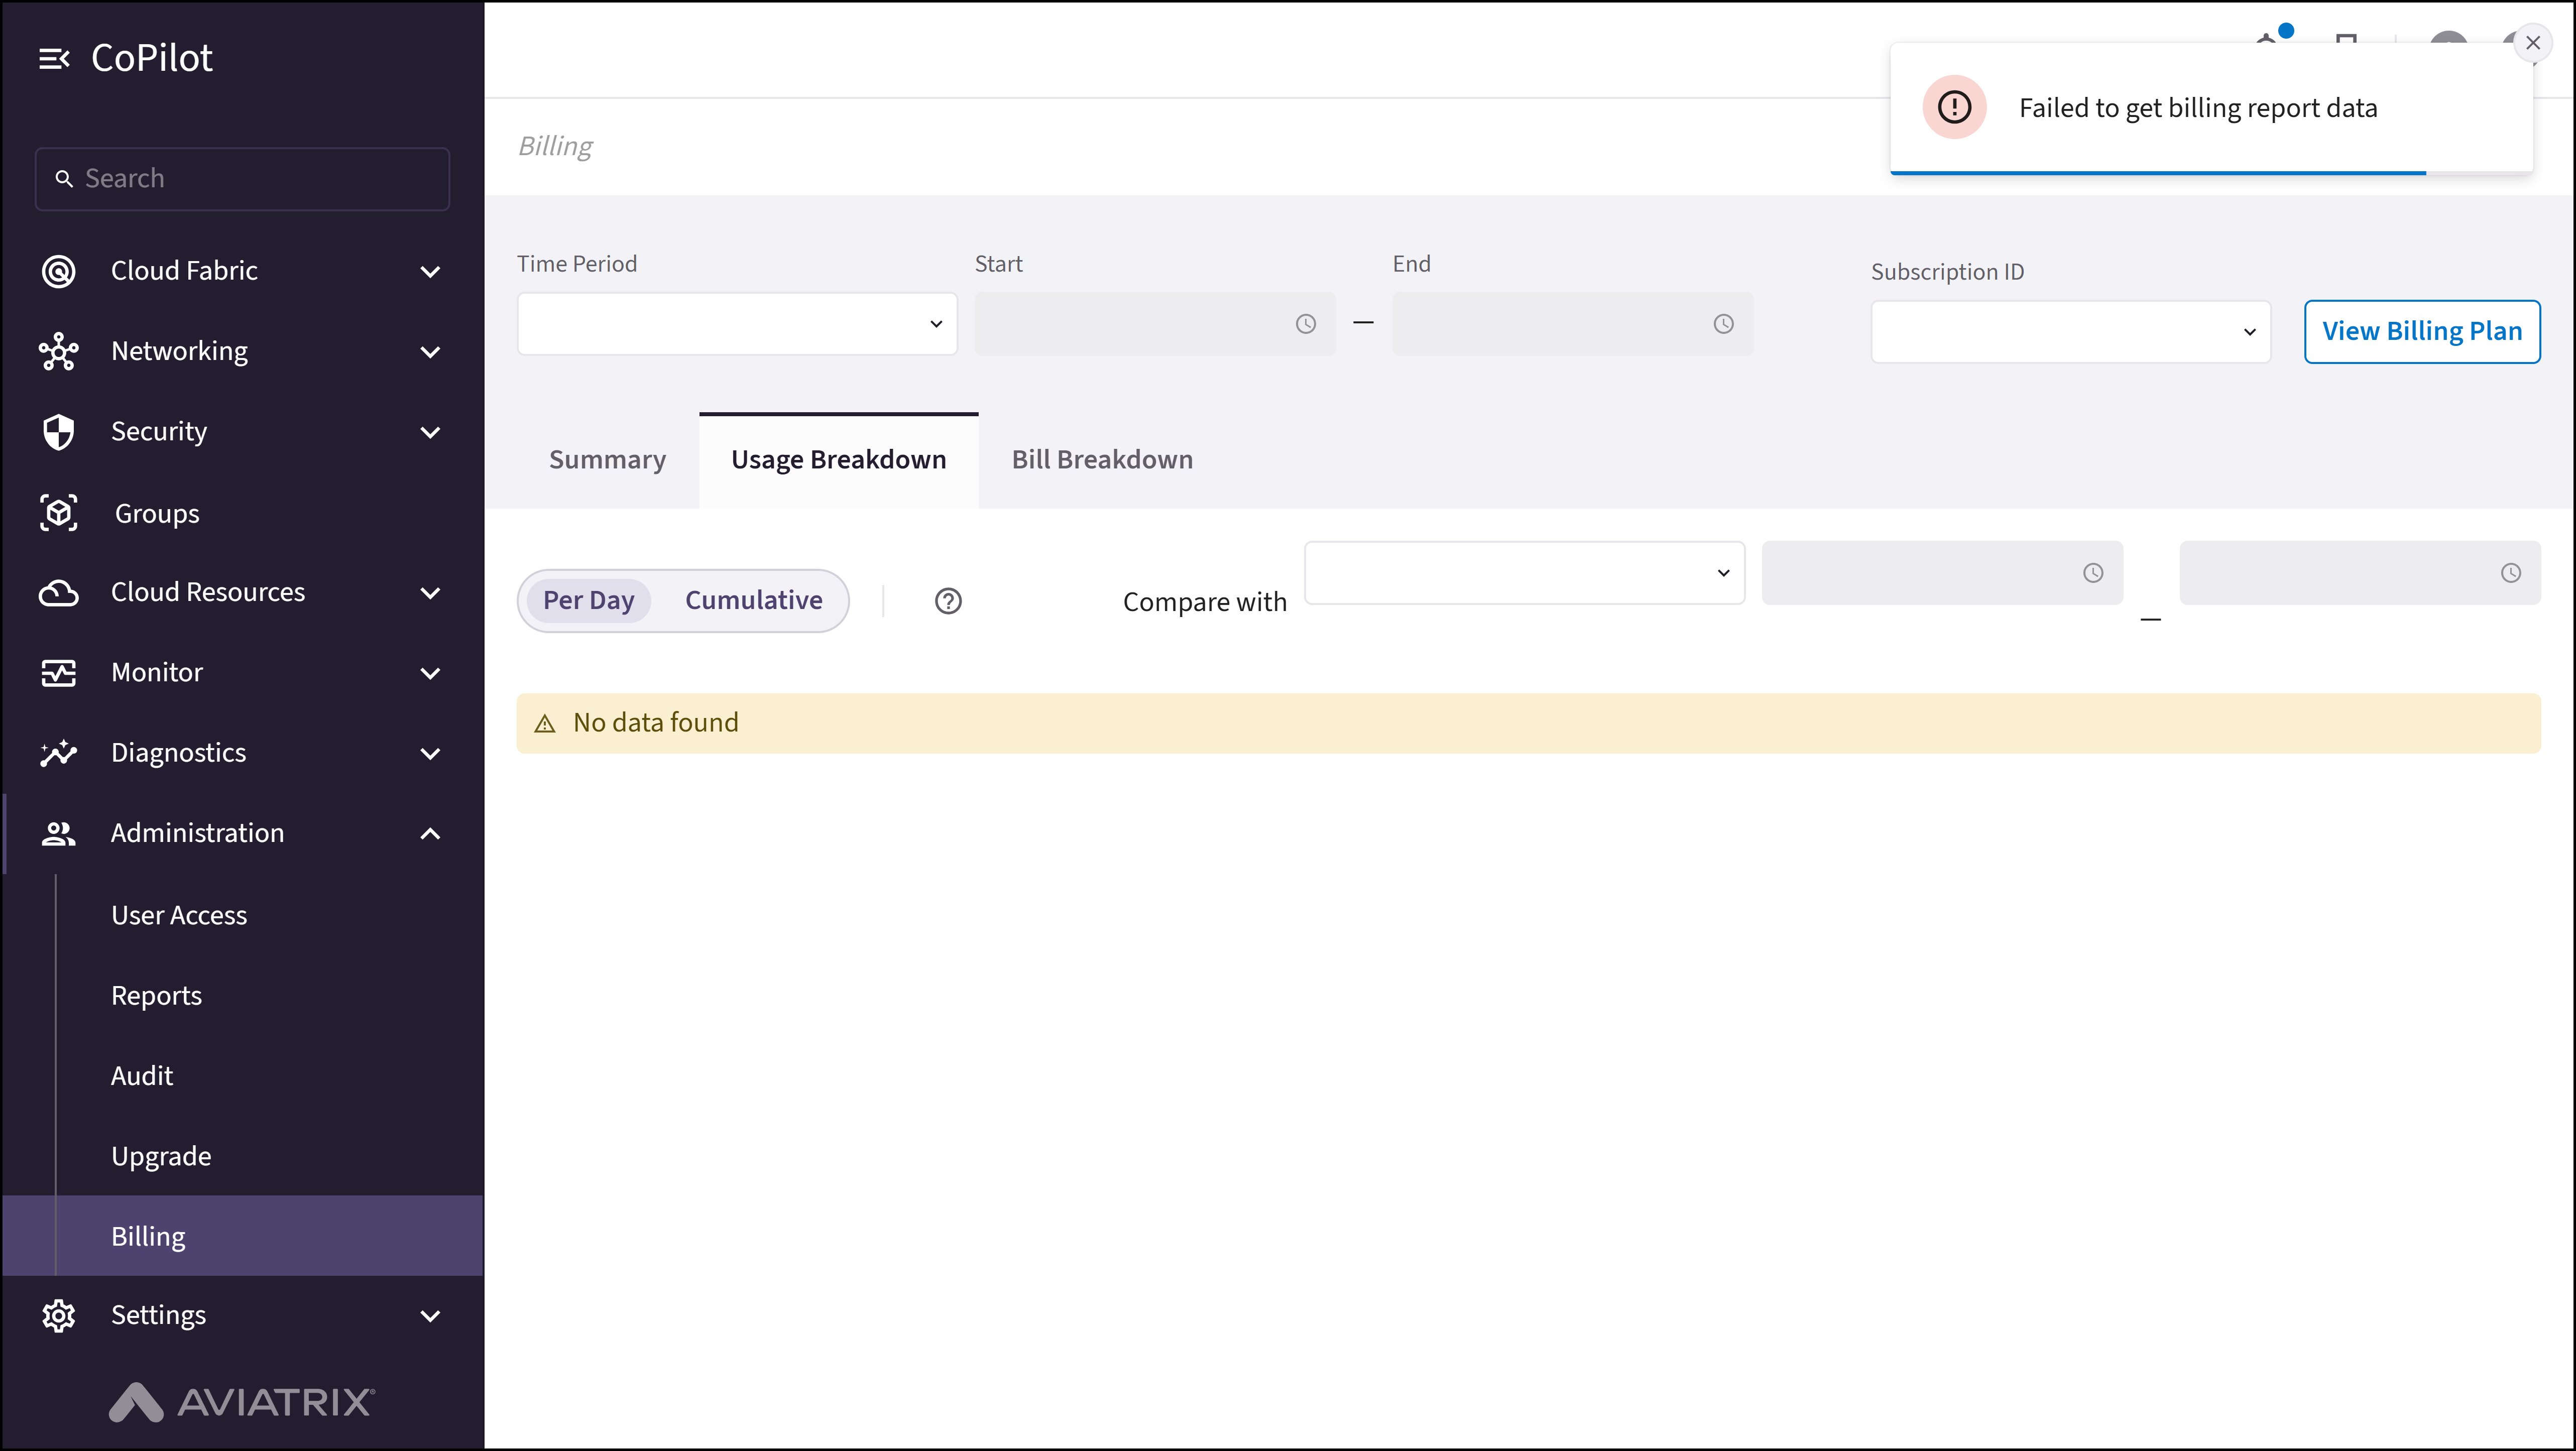
Task: Click the sidebar Search field
Action: (x=242, y=179)
